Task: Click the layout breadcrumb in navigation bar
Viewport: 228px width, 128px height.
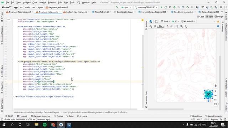Action: 40,7
